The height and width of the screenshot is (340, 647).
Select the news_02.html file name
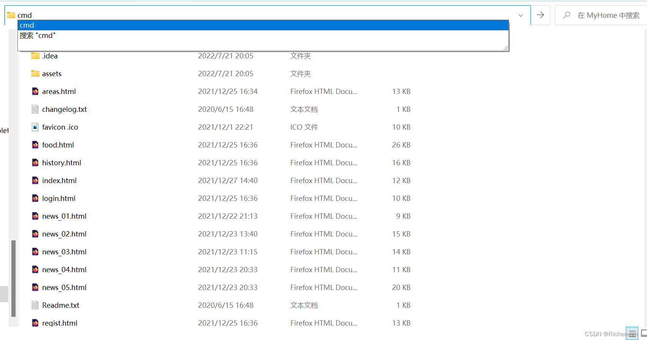point(64,234)
